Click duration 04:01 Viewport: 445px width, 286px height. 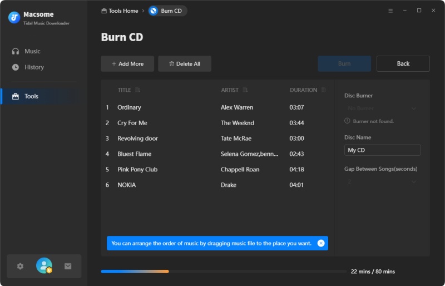click(x=296, y=185)
